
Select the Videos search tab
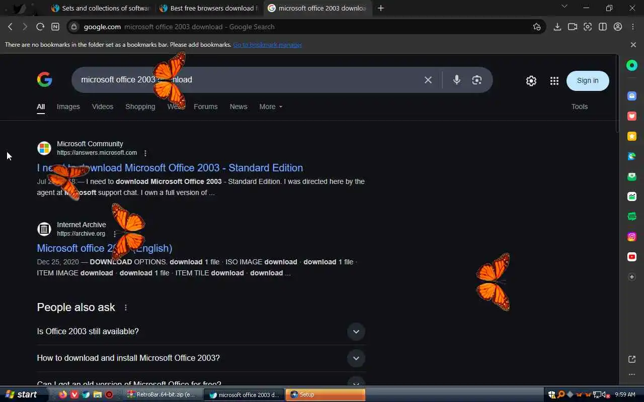(103, 107)
